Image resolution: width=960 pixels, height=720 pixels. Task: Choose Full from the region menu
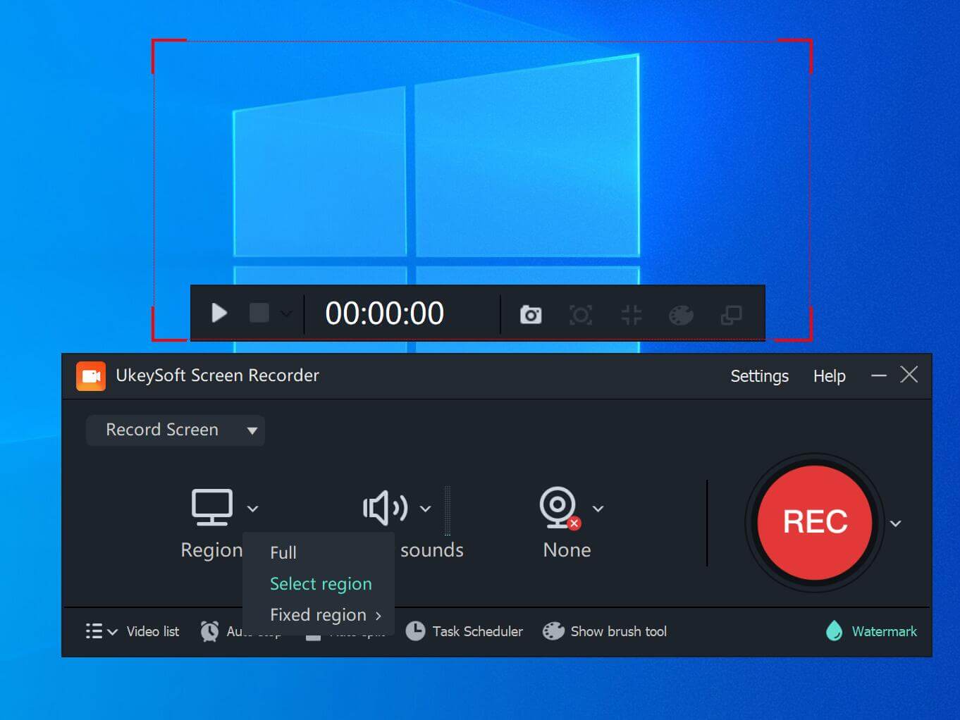(283, 553)
